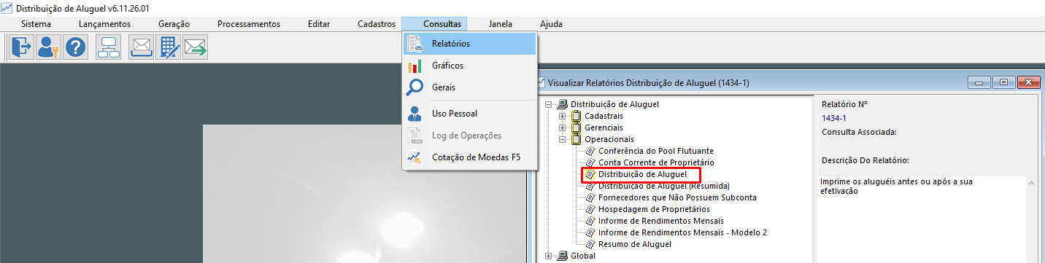The width and height of the screenshot is (1045, 263).
Task: Select Informe de Rendimentos Mensais report
Action: (x=661, y=221)
